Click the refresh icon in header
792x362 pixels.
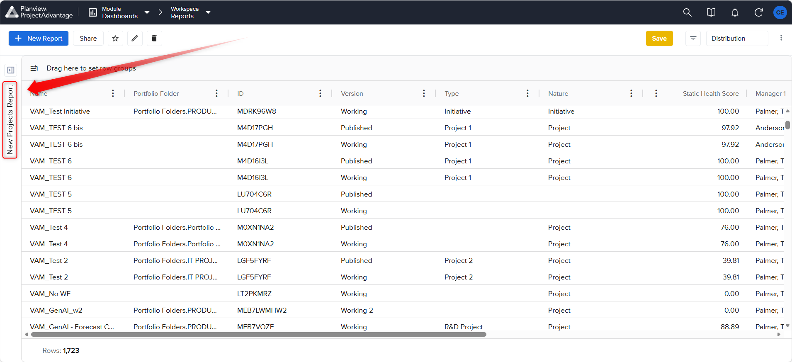click(758, 12)
